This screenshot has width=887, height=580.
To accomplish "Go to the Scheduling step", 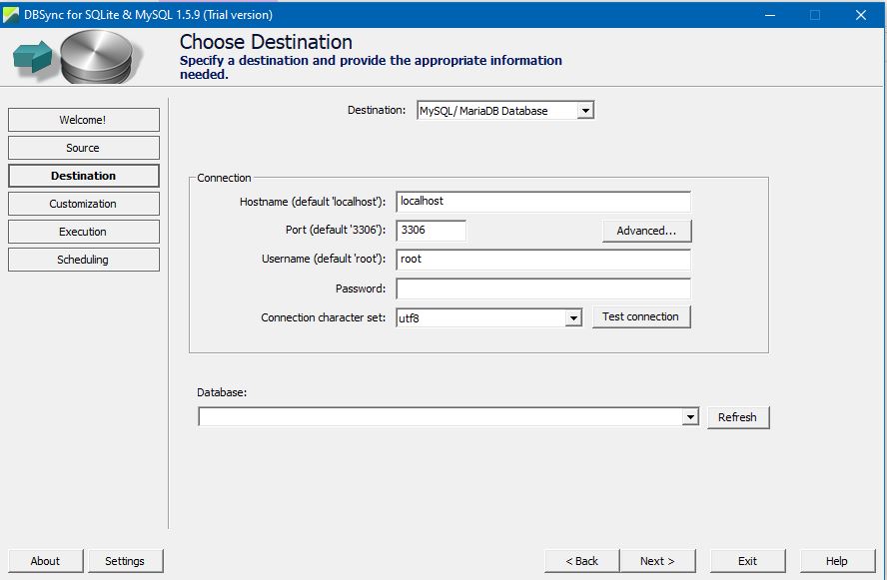I will coord(83,259).
